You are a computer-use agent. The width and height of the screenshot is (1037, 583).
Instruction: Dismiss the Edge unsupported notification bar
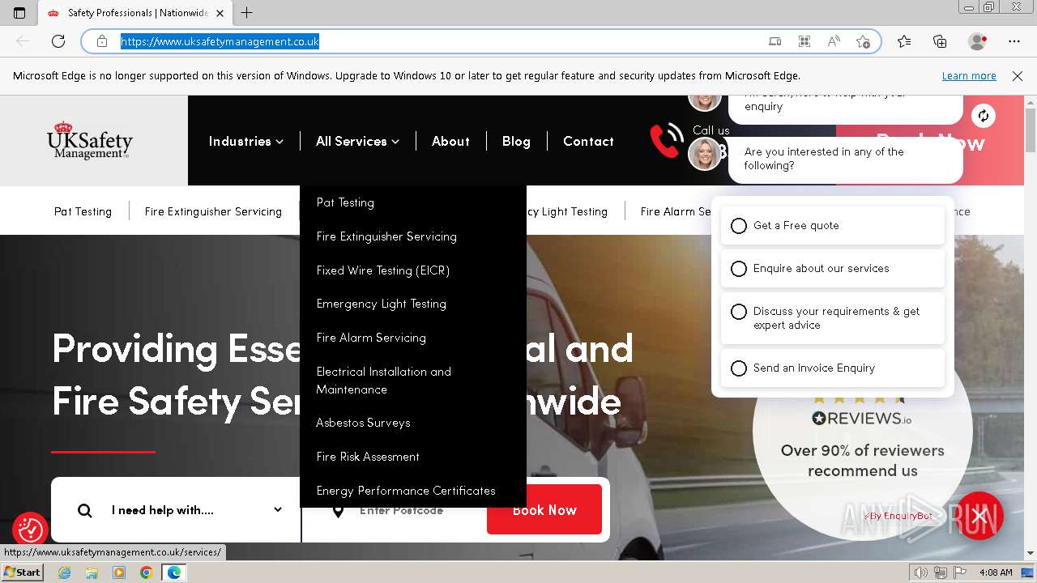pyautogui.click(x=1018, y=76)
